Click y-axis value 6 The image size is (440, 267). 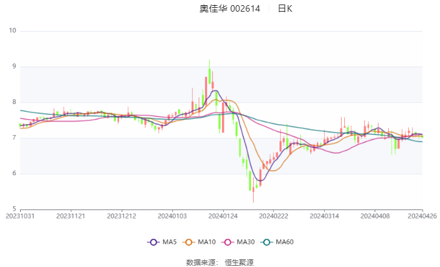point(14,173)
